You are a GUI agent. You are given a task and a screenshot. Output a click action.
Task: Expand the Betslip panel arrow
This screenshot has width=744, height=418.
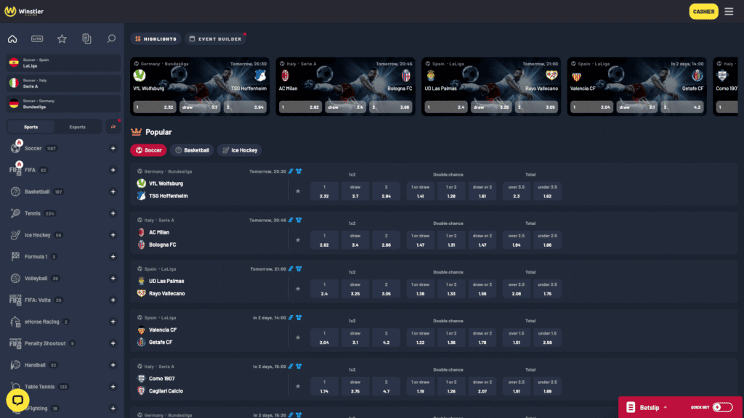tap(666, 407)
